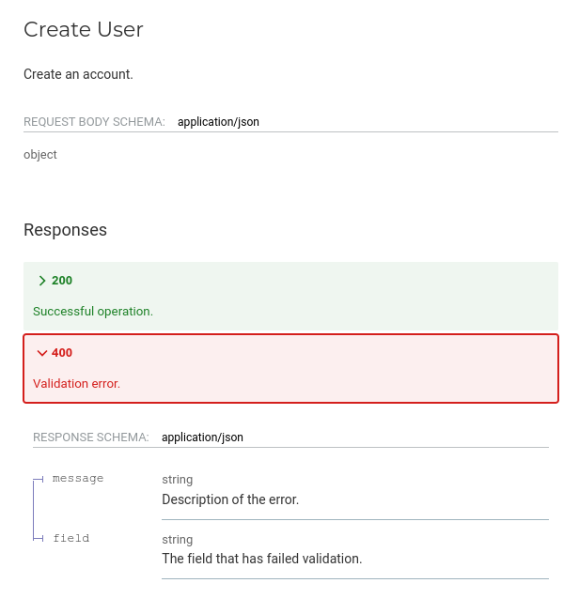579x614 pixels.
Task: Select request body application/json content type
Action: click(218, 122)
